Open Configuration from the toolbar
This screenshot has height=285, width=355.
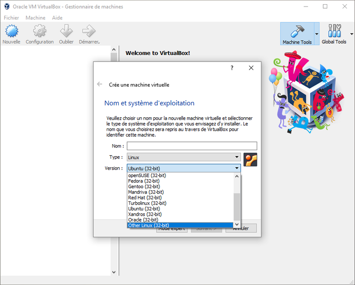pyautogui.click(x=40, y=34)
